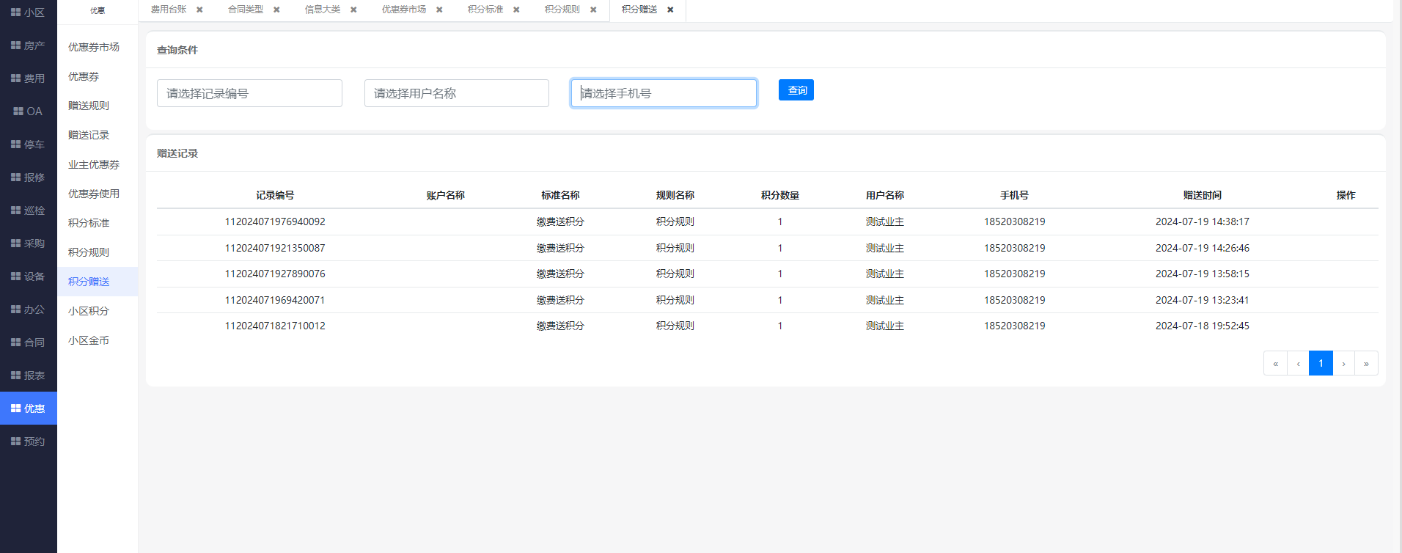Open the 小区 module in left sidebar
Viewport: 1402px width, 553px height.
tap(28, 12)
